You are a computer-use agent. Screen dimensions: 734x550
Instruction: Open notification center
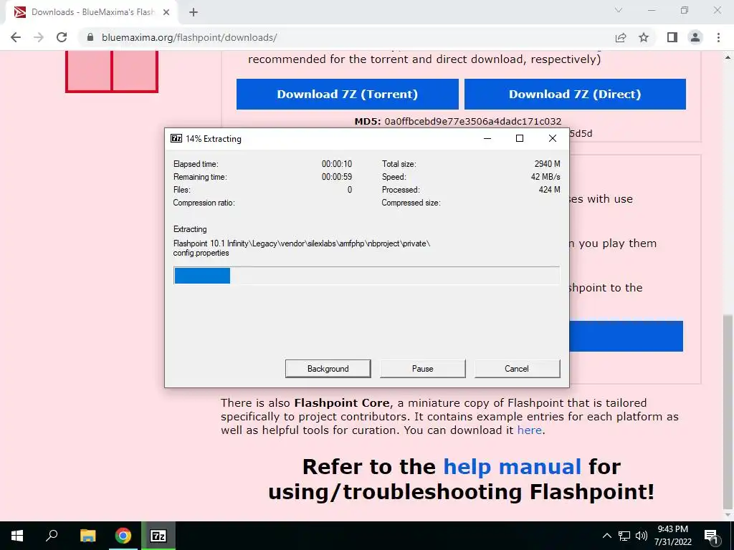coord(711,536)
